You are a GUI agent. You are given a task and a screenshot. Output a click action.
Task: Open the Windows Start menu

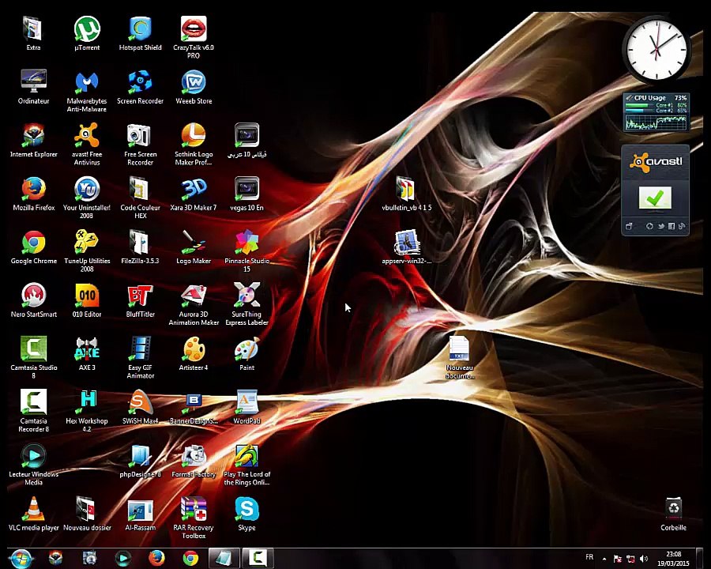pyautogui.click(x=21, y=558)
